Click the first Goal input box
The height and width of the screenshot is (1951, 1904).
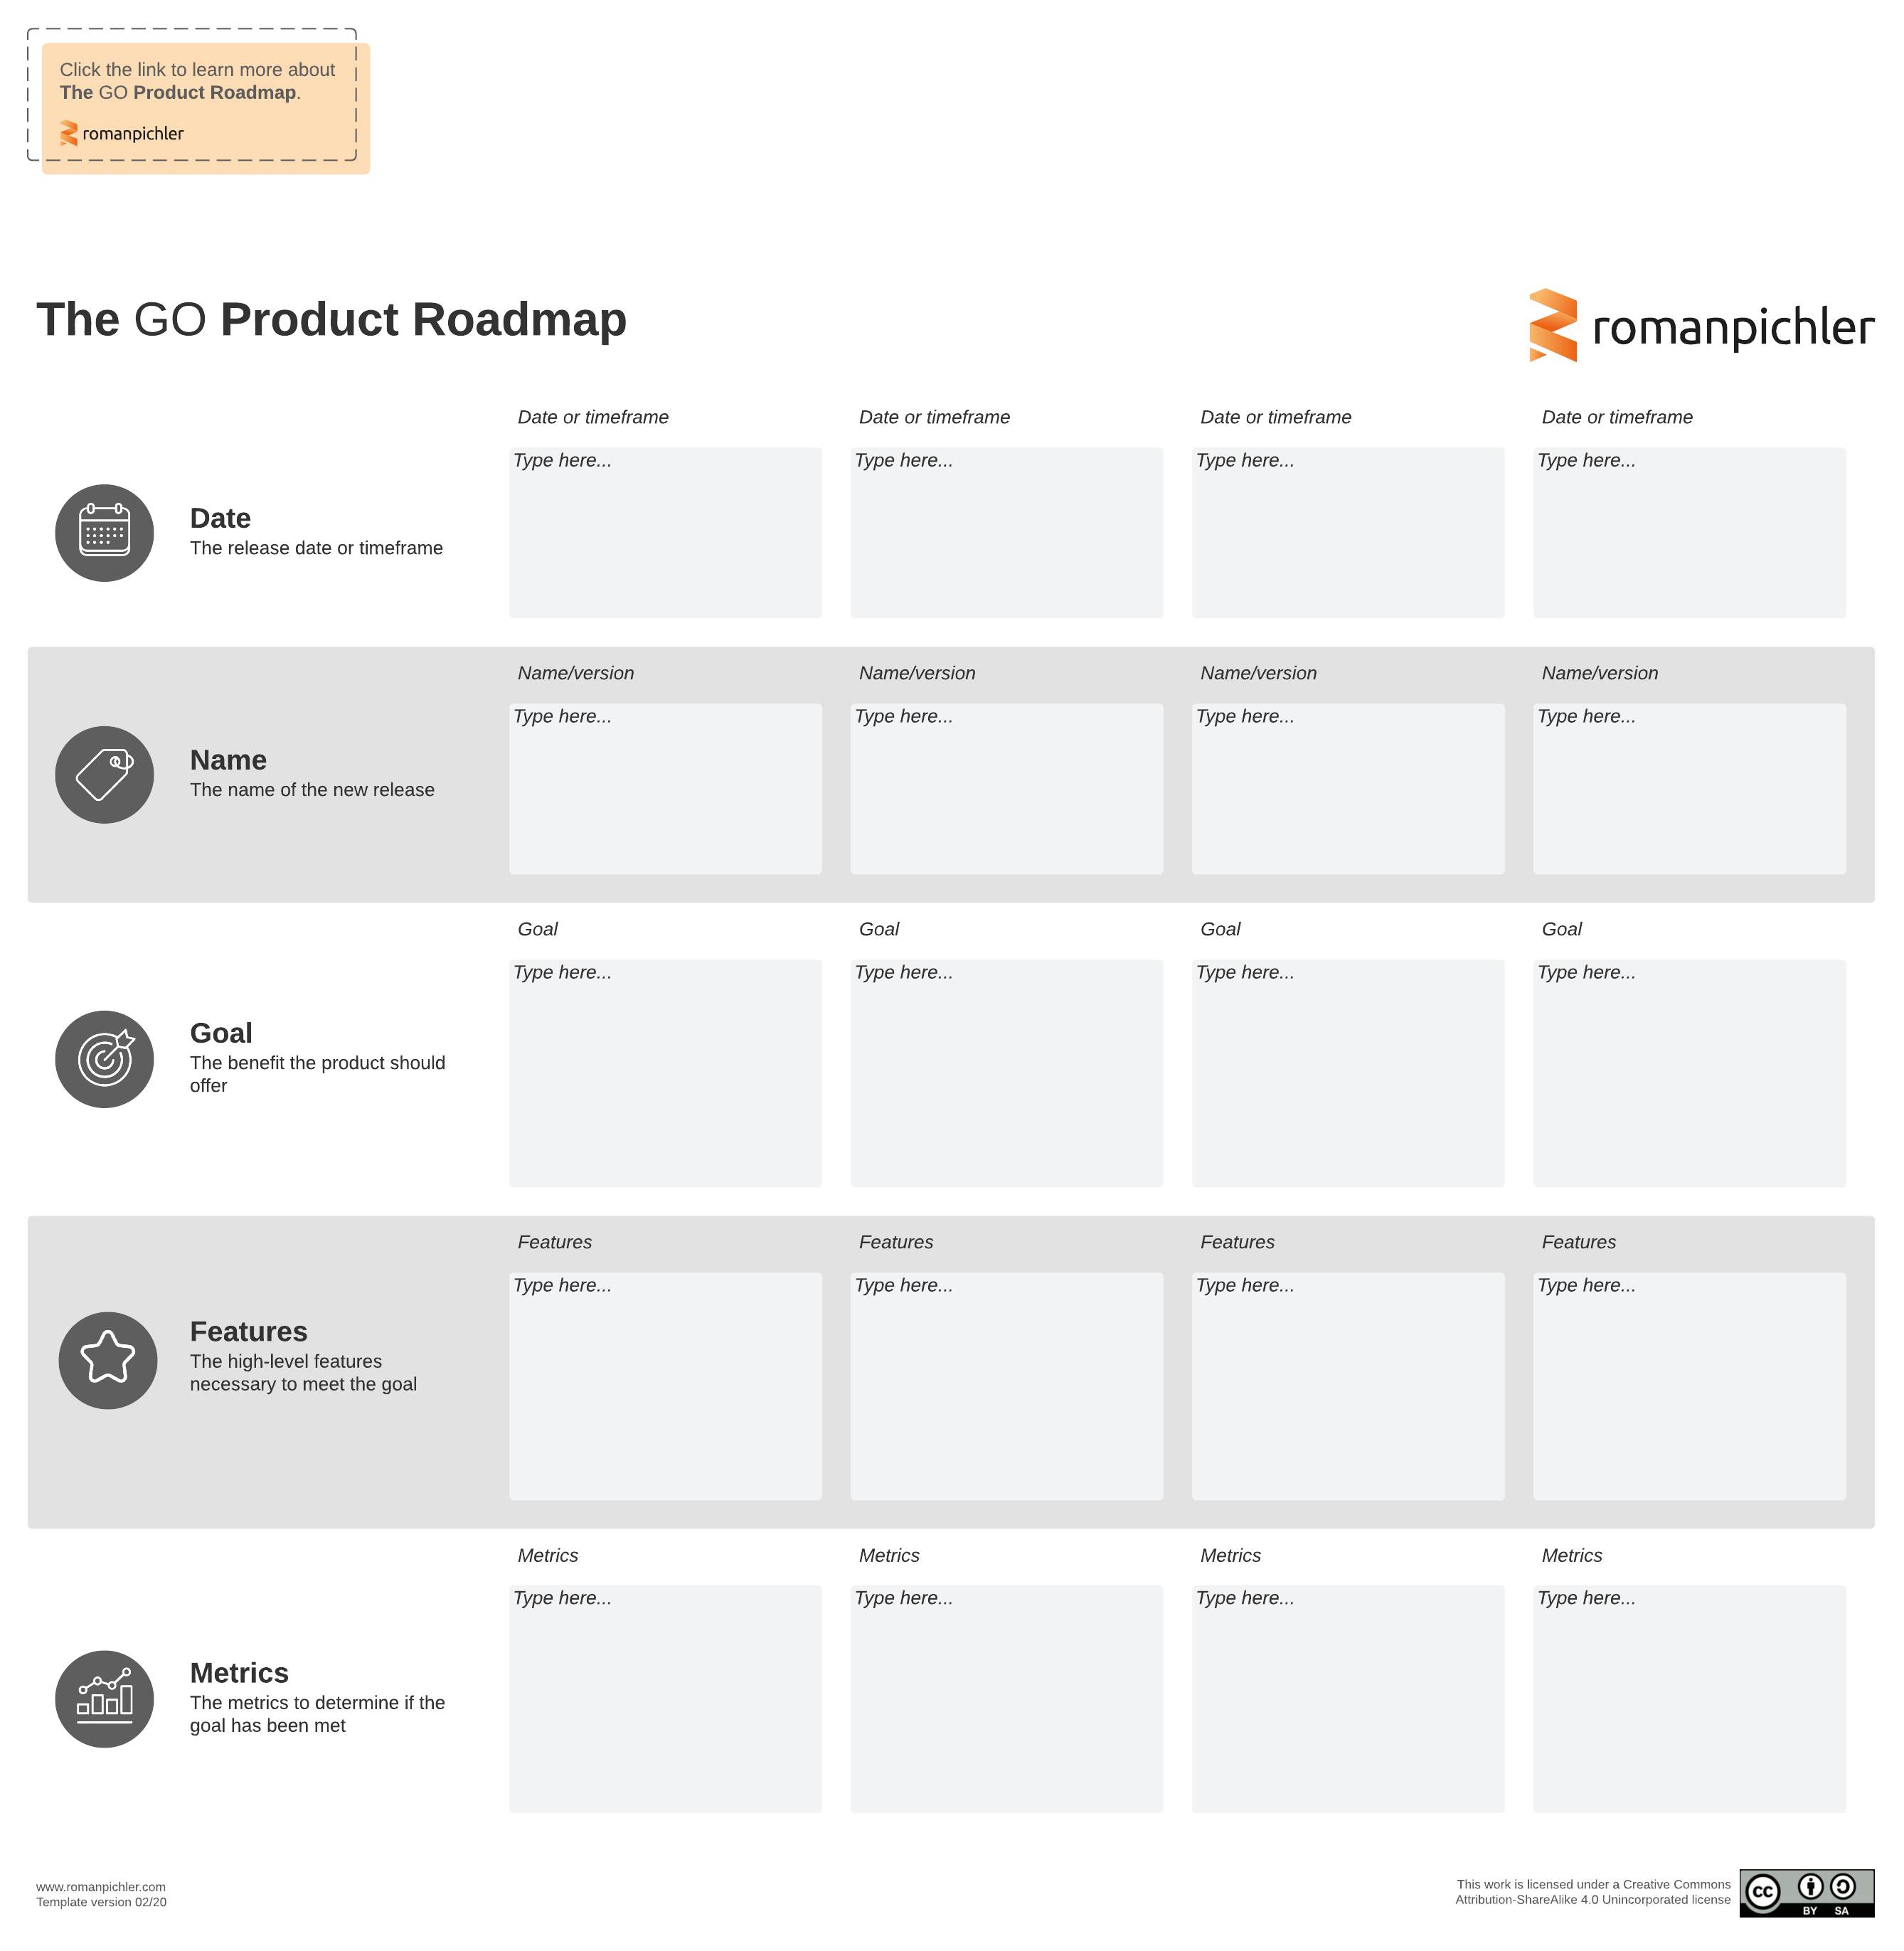[665, 1073]
